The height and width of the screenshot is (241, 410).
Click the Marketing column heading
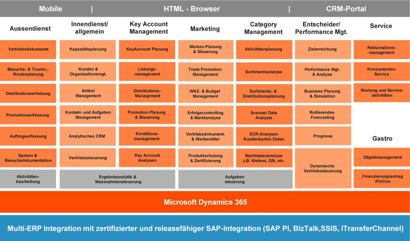point(205,29)
